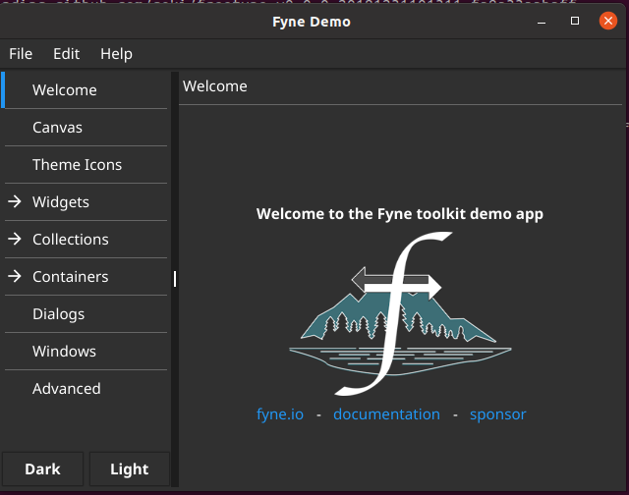Image resolution: width=629 pixels, height=495 pixels.
Task: Select the Widgets tree label
Action: pyautogui.click(x=61, y=202)
